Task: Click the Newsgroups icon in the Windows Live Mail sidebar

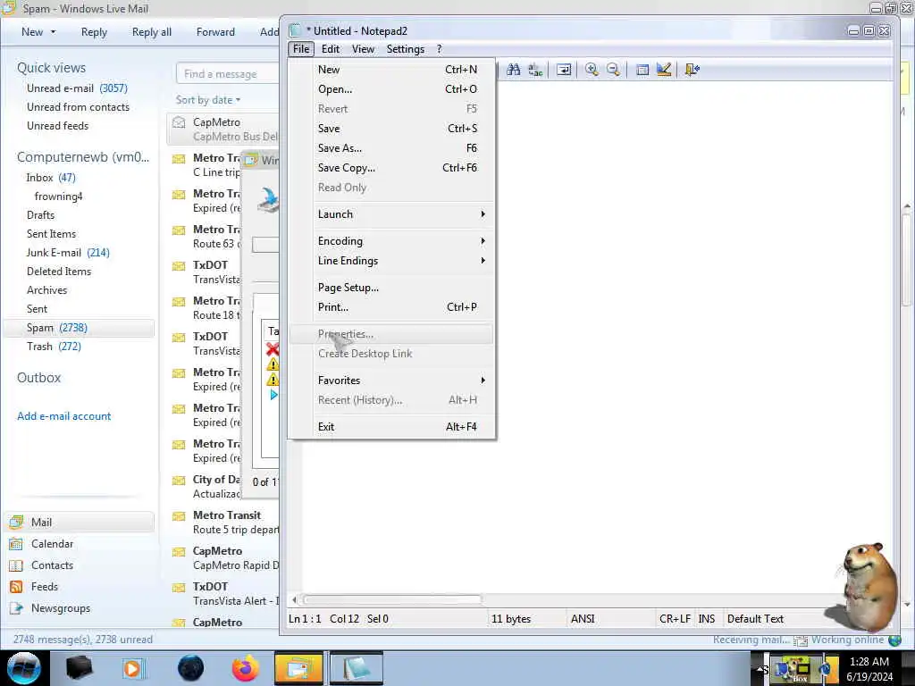Action: tap(16, 608)
